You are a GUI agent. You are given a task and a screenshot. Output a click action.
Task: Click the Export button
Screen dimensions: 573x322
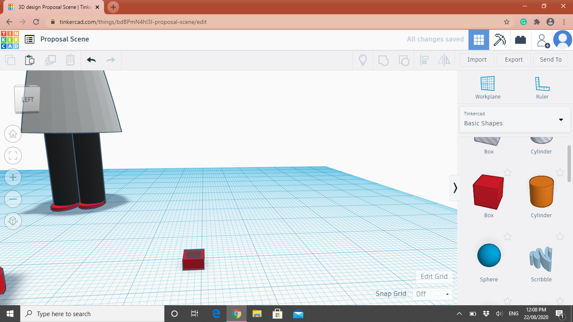(514, 60)
